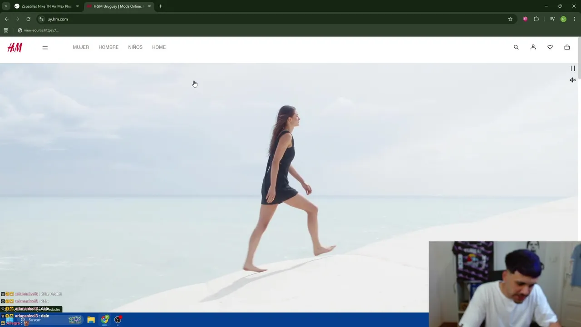
Task: Open the HOME category
Action: coord(159,47)
